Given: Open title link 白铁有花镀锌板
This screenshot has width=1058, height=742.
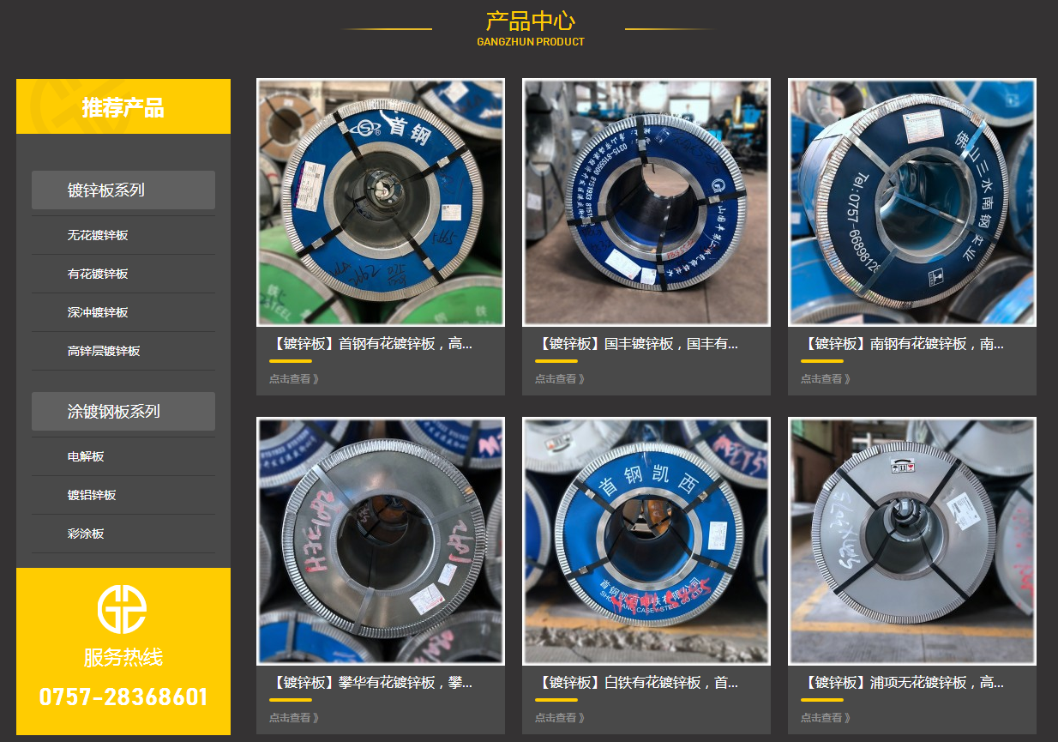Looking at the screenshot, I should [637, 683].
